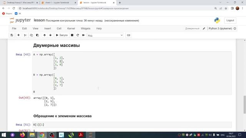Go back in the browser
This screenshot has height=138, width=246.
(x=3, y=8)
